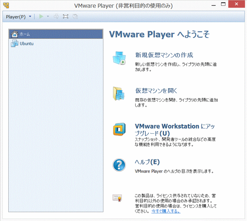Click the Unity mode toolbar icon
Viewport: 247px width, 221px height.
75,16
